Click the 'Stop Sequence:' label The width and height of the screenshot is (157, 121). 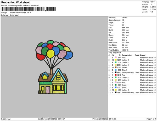(115, 53)
